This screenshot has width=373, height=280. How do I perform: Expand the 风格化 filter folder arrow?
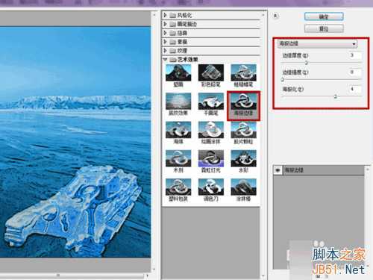click(x=165, y=15)
